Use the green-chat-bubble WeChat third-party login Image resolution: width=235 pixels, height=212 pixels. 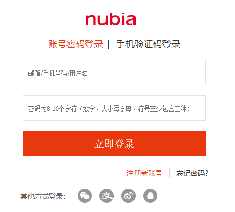[x=85, y=196]
